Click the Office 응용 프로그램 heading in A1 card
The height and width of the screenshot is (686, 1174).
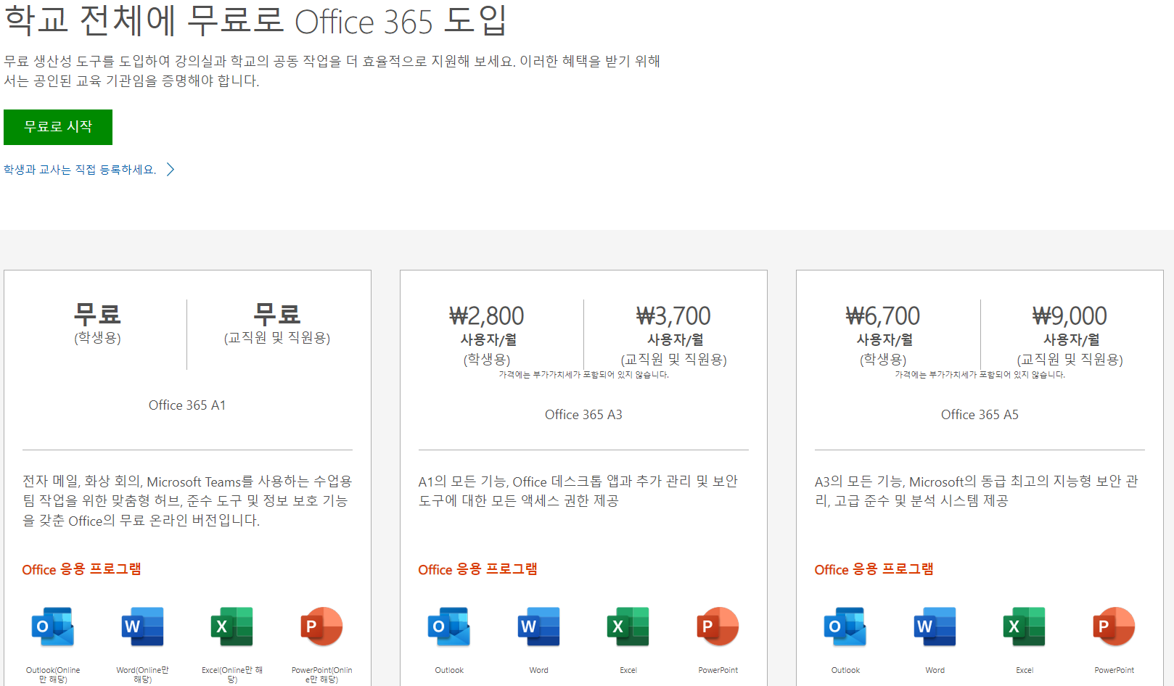point(81,570)
